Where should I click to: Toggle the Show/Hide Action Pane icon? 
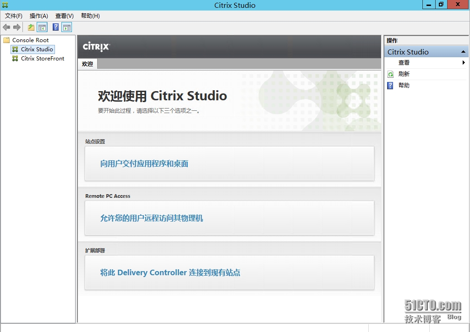pyautogui.click(x=66, y=27)
